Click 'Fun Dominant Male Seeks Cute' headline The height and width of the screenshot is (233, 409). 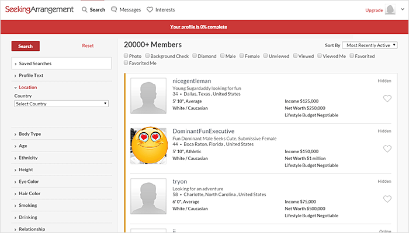click(224, 139)
